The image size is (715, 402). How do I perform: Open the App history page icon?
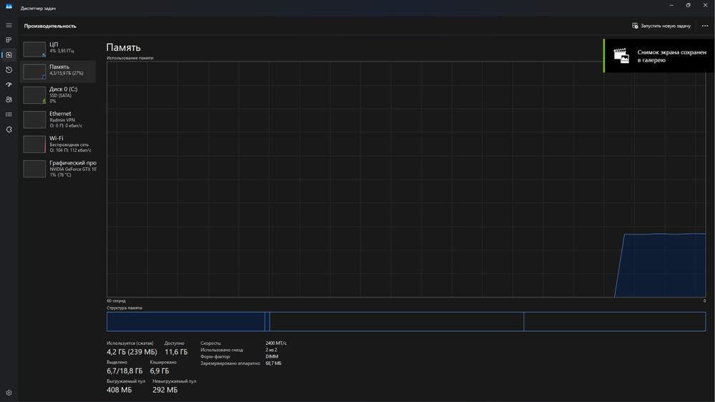tap(9, 70)
